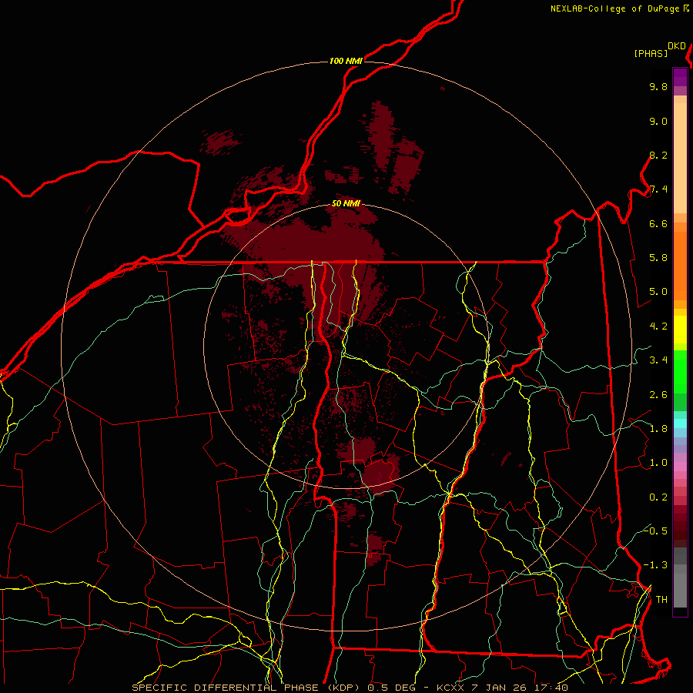Click the NEXLAB-College of DuPage credit text
The height and width of the screenshot is (693, 693).
tap(616, 8)
